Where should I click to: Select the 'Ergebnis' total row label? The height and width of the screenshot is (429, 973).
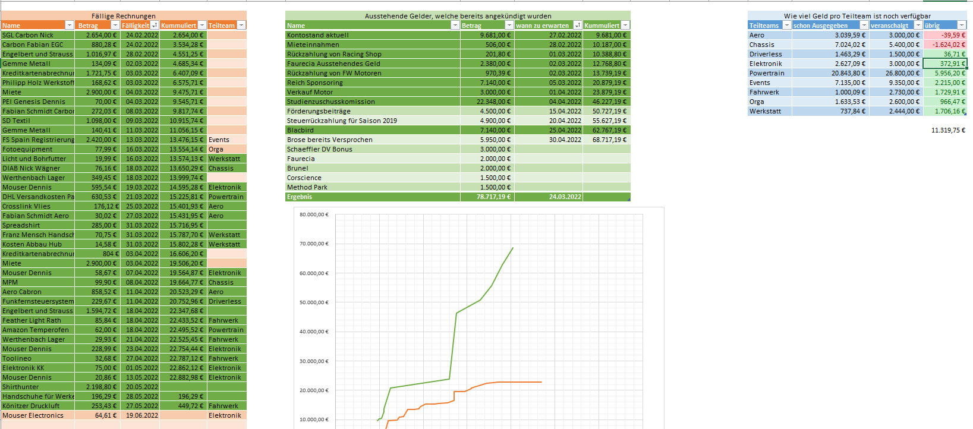point(373,197)
